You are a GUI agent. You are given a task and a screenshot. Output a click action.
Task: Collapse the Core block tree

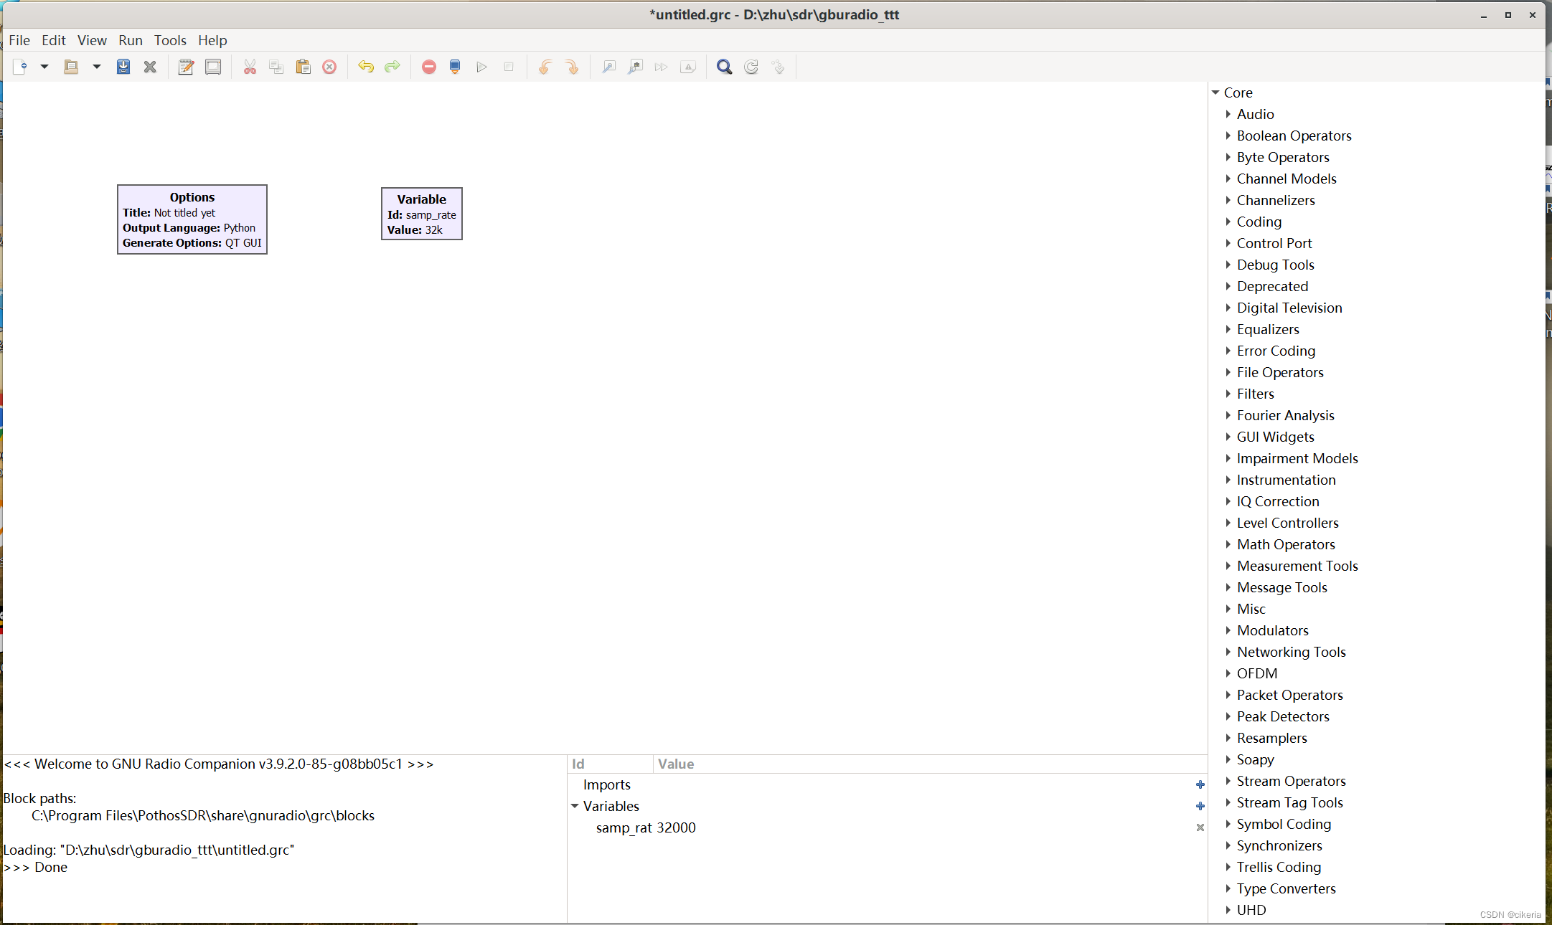point(1215,92)
